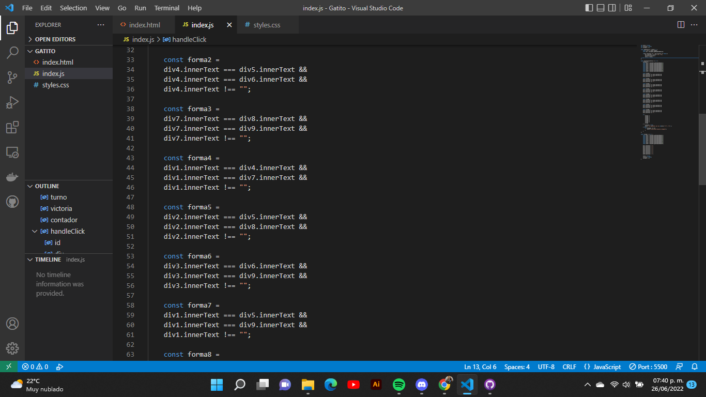
Task: Open the Source Control view
Action: click(x=12, y=78)
